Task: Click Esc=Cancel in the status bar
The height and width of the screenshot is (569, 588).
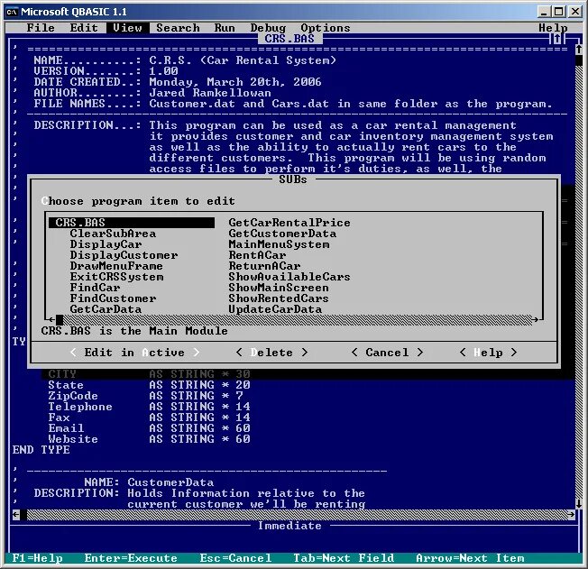Action: [235, 558]
